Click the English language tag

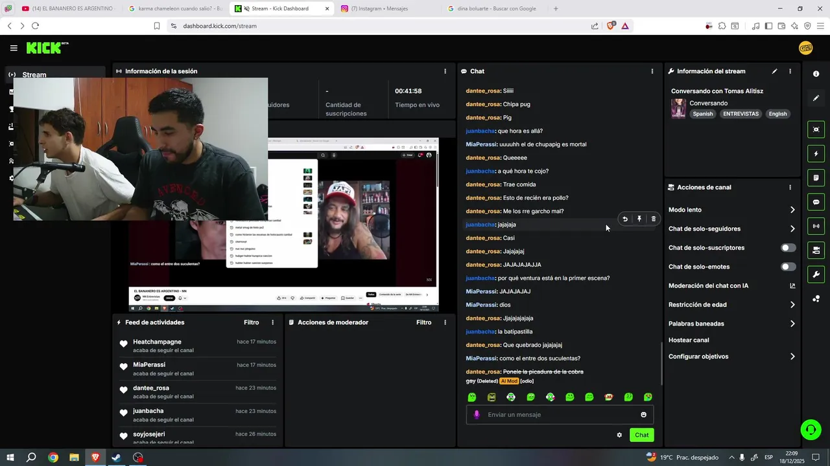tap(777, 114)
